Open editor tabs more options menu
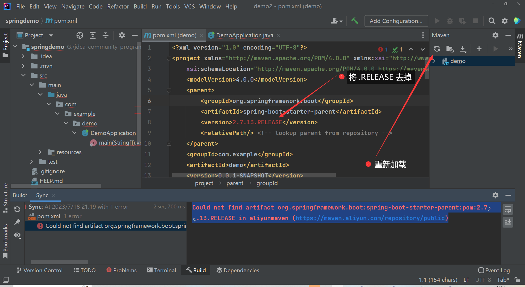 pos(423,35)
